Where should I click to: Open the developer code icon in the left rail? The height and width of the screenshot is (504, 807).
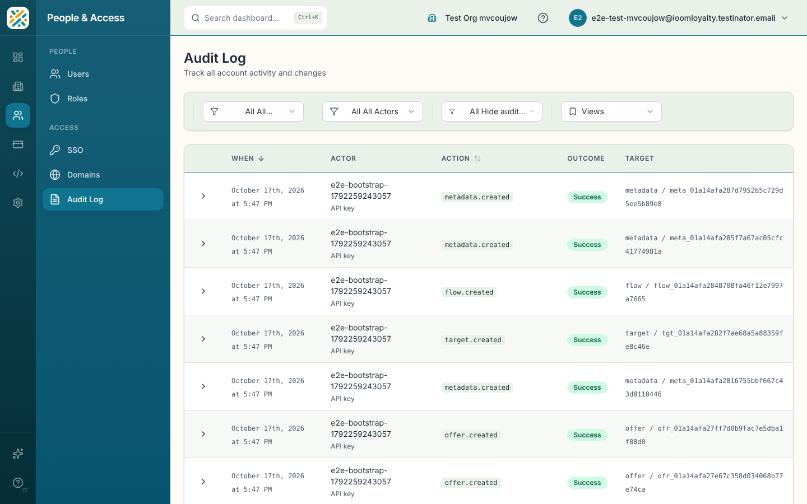(18, 174)
